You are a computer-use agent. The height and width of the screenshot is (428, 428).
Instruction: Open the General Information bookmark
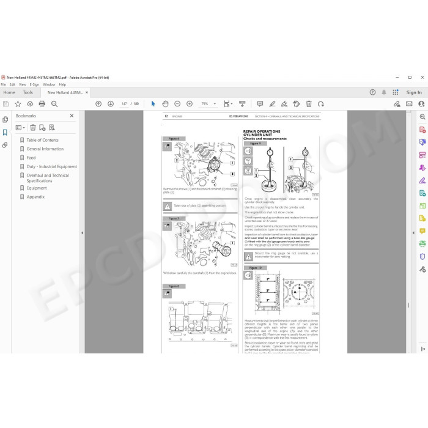click(x=45, y=149)
